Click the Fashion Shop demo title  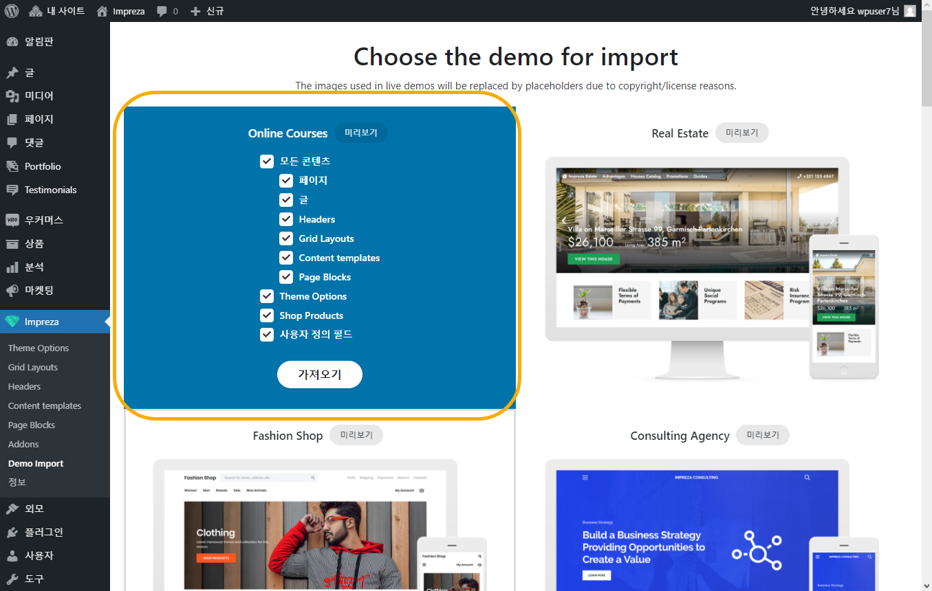288,436
